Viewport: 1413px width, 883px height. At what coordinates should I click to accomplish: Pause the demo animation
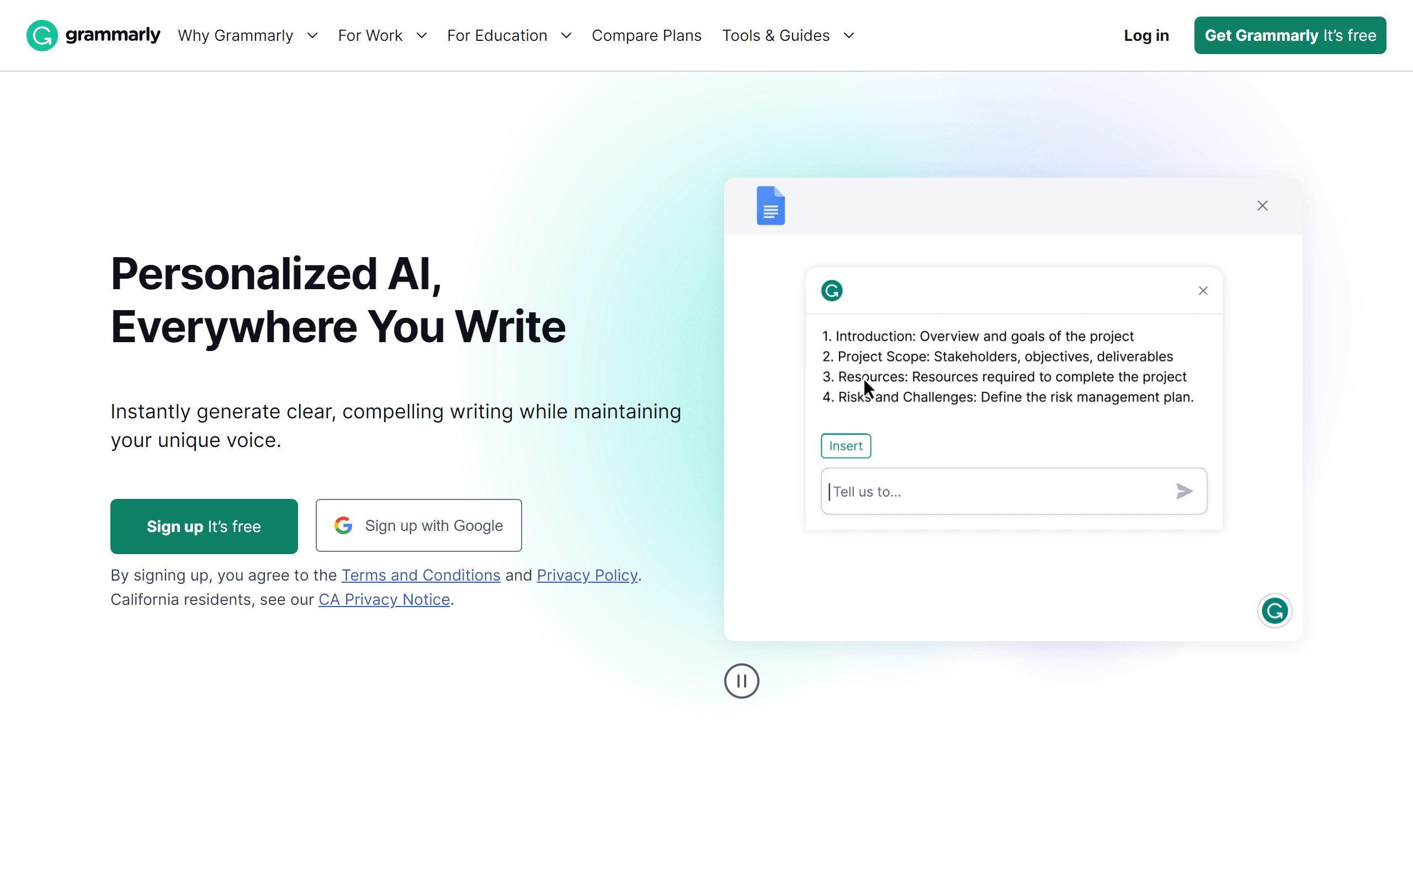(741, 681)
